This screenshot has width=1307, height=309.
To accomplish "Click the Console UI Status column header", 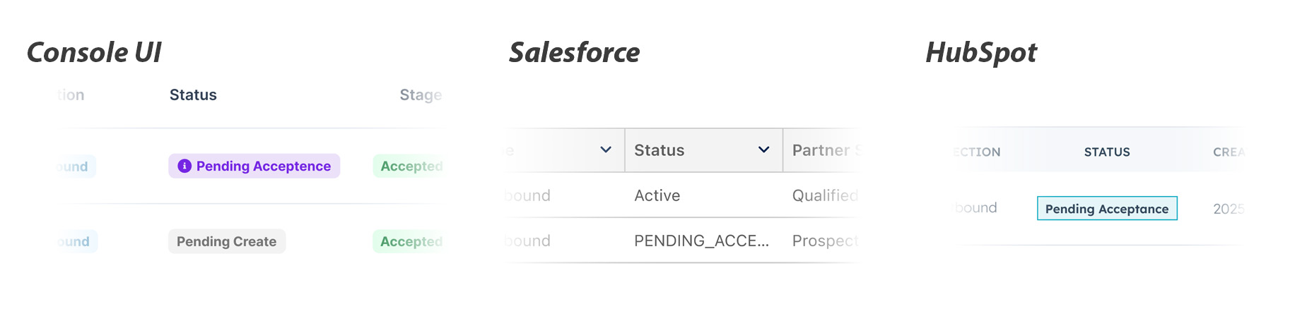I will [x=193, y=95].
